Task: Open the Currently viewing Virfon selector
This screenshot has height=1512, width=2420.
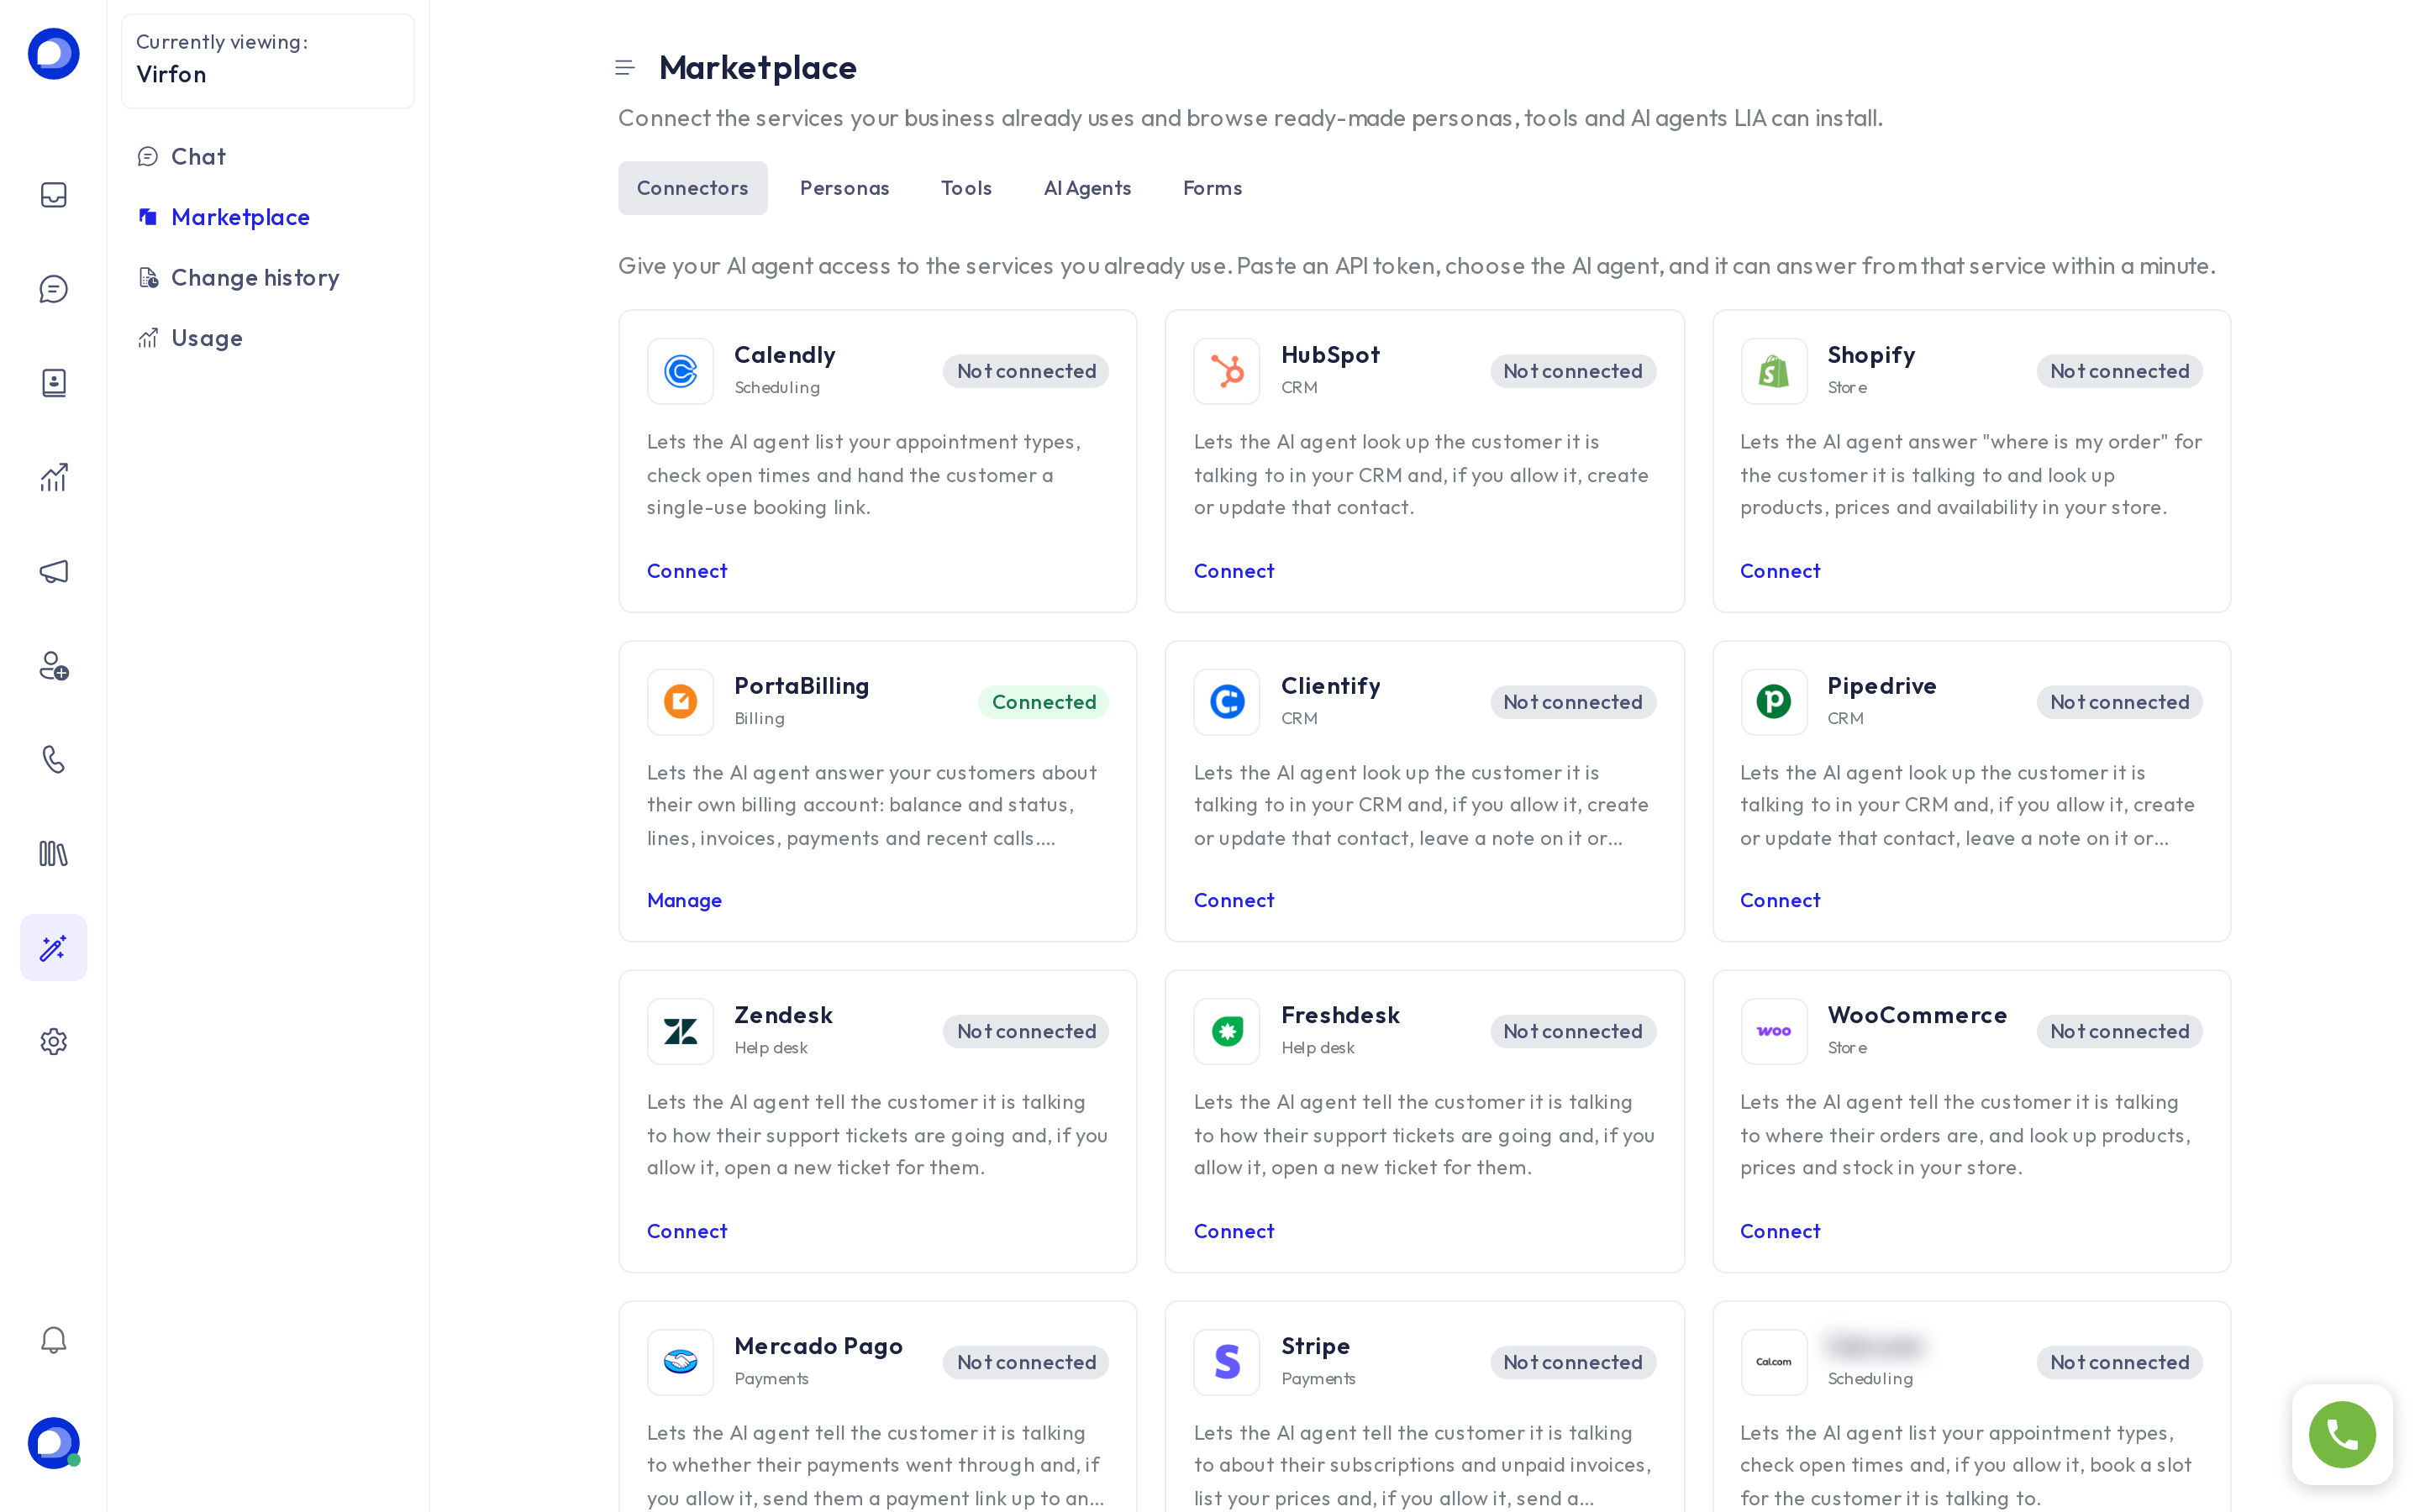Action: (268, 61)
